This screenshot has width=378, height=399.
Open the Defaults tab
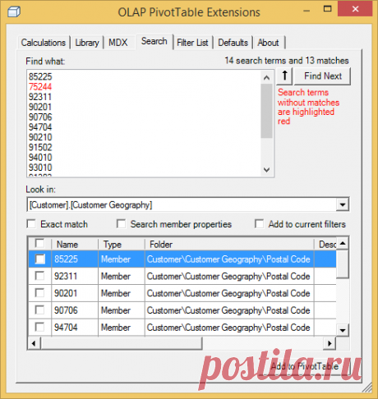point(233,43)
